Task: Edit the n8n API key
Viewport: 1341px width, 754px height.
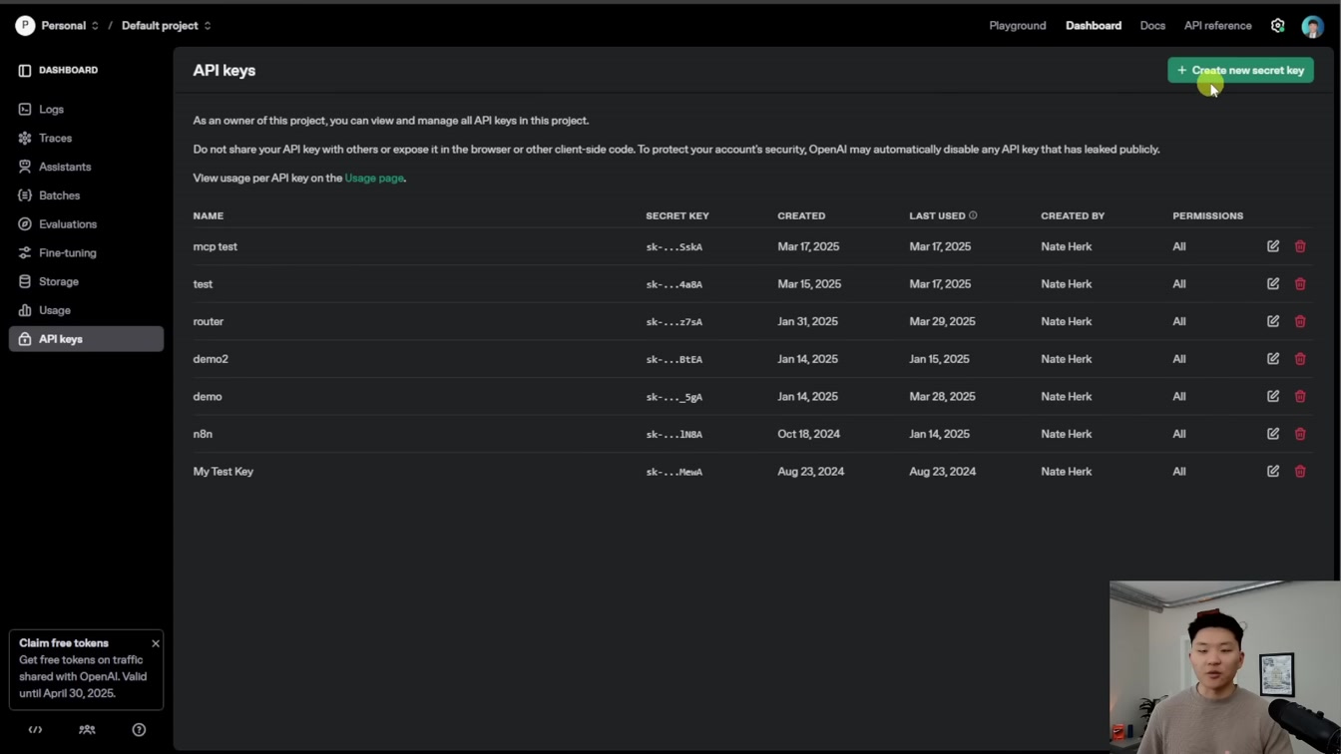Action: click(1273, 434)
